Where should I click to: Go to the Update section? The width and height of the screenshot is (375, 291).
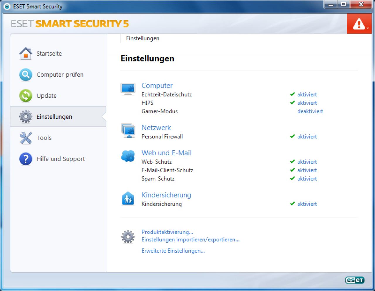(47, 96)
